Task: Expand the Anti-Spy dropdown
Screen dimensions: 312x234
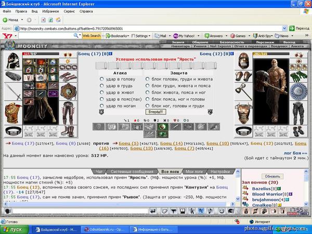Action: click(272, 36)
